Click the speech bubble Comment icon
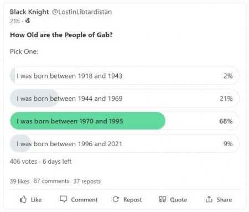The height and width of the screenshot is (212, 249). (x=63, y=199)
